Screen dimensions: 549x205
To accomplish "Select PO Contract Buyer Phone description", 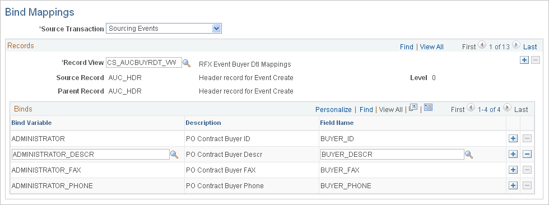I will (225, 186).
